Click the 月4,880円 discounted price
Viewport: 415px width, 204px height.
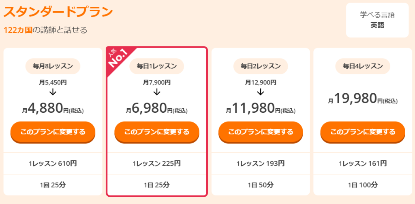[53, 109]
